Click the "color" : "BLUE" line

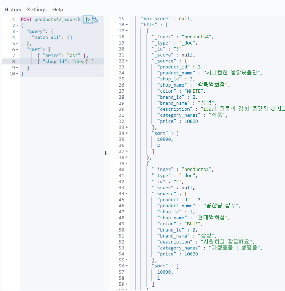tap(180, 224)
